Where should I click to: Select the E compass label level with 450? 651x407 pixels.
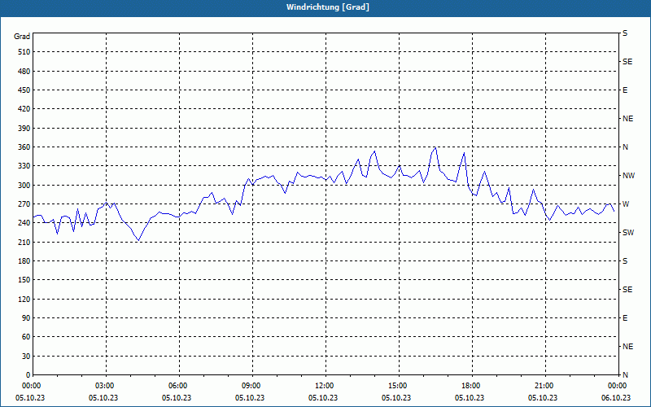pyautogui.click(x=625, y=90)
